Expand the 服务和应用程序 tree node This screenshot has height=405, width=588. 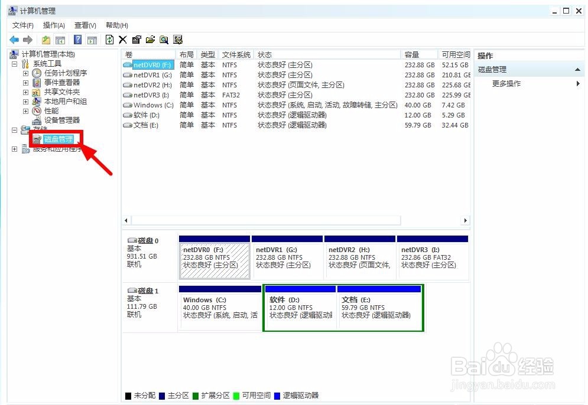coord(14,149)
